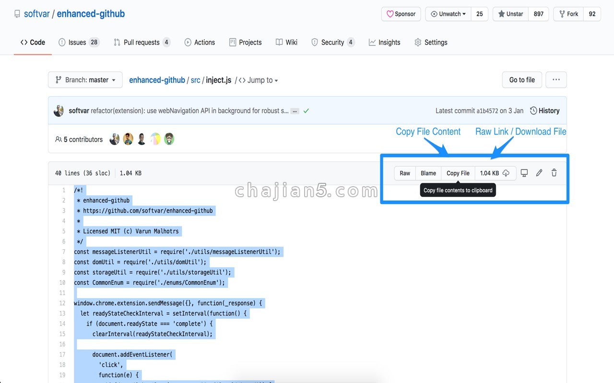The image size is (614, 383).
Task: Click the open in desktop icon
Action: [524, 173]
